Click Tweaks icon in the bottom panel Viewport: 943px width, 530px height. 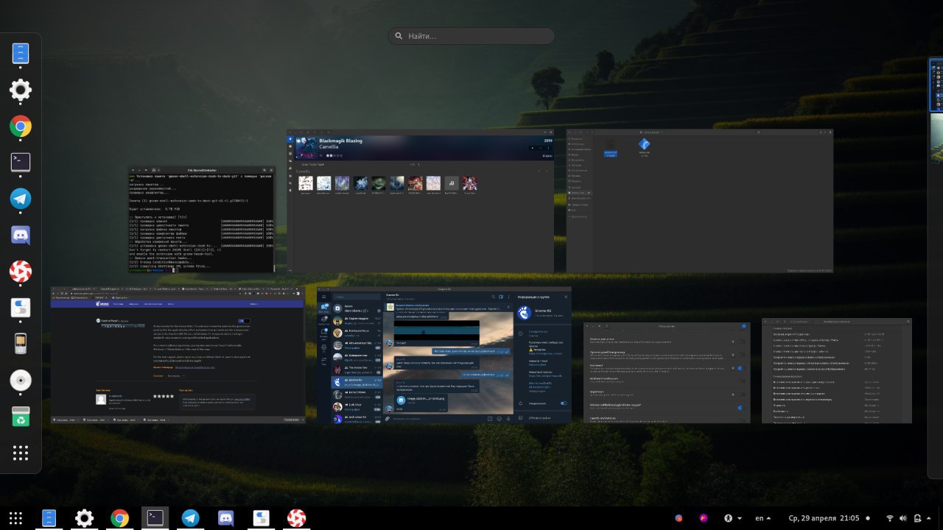point(262,518)
